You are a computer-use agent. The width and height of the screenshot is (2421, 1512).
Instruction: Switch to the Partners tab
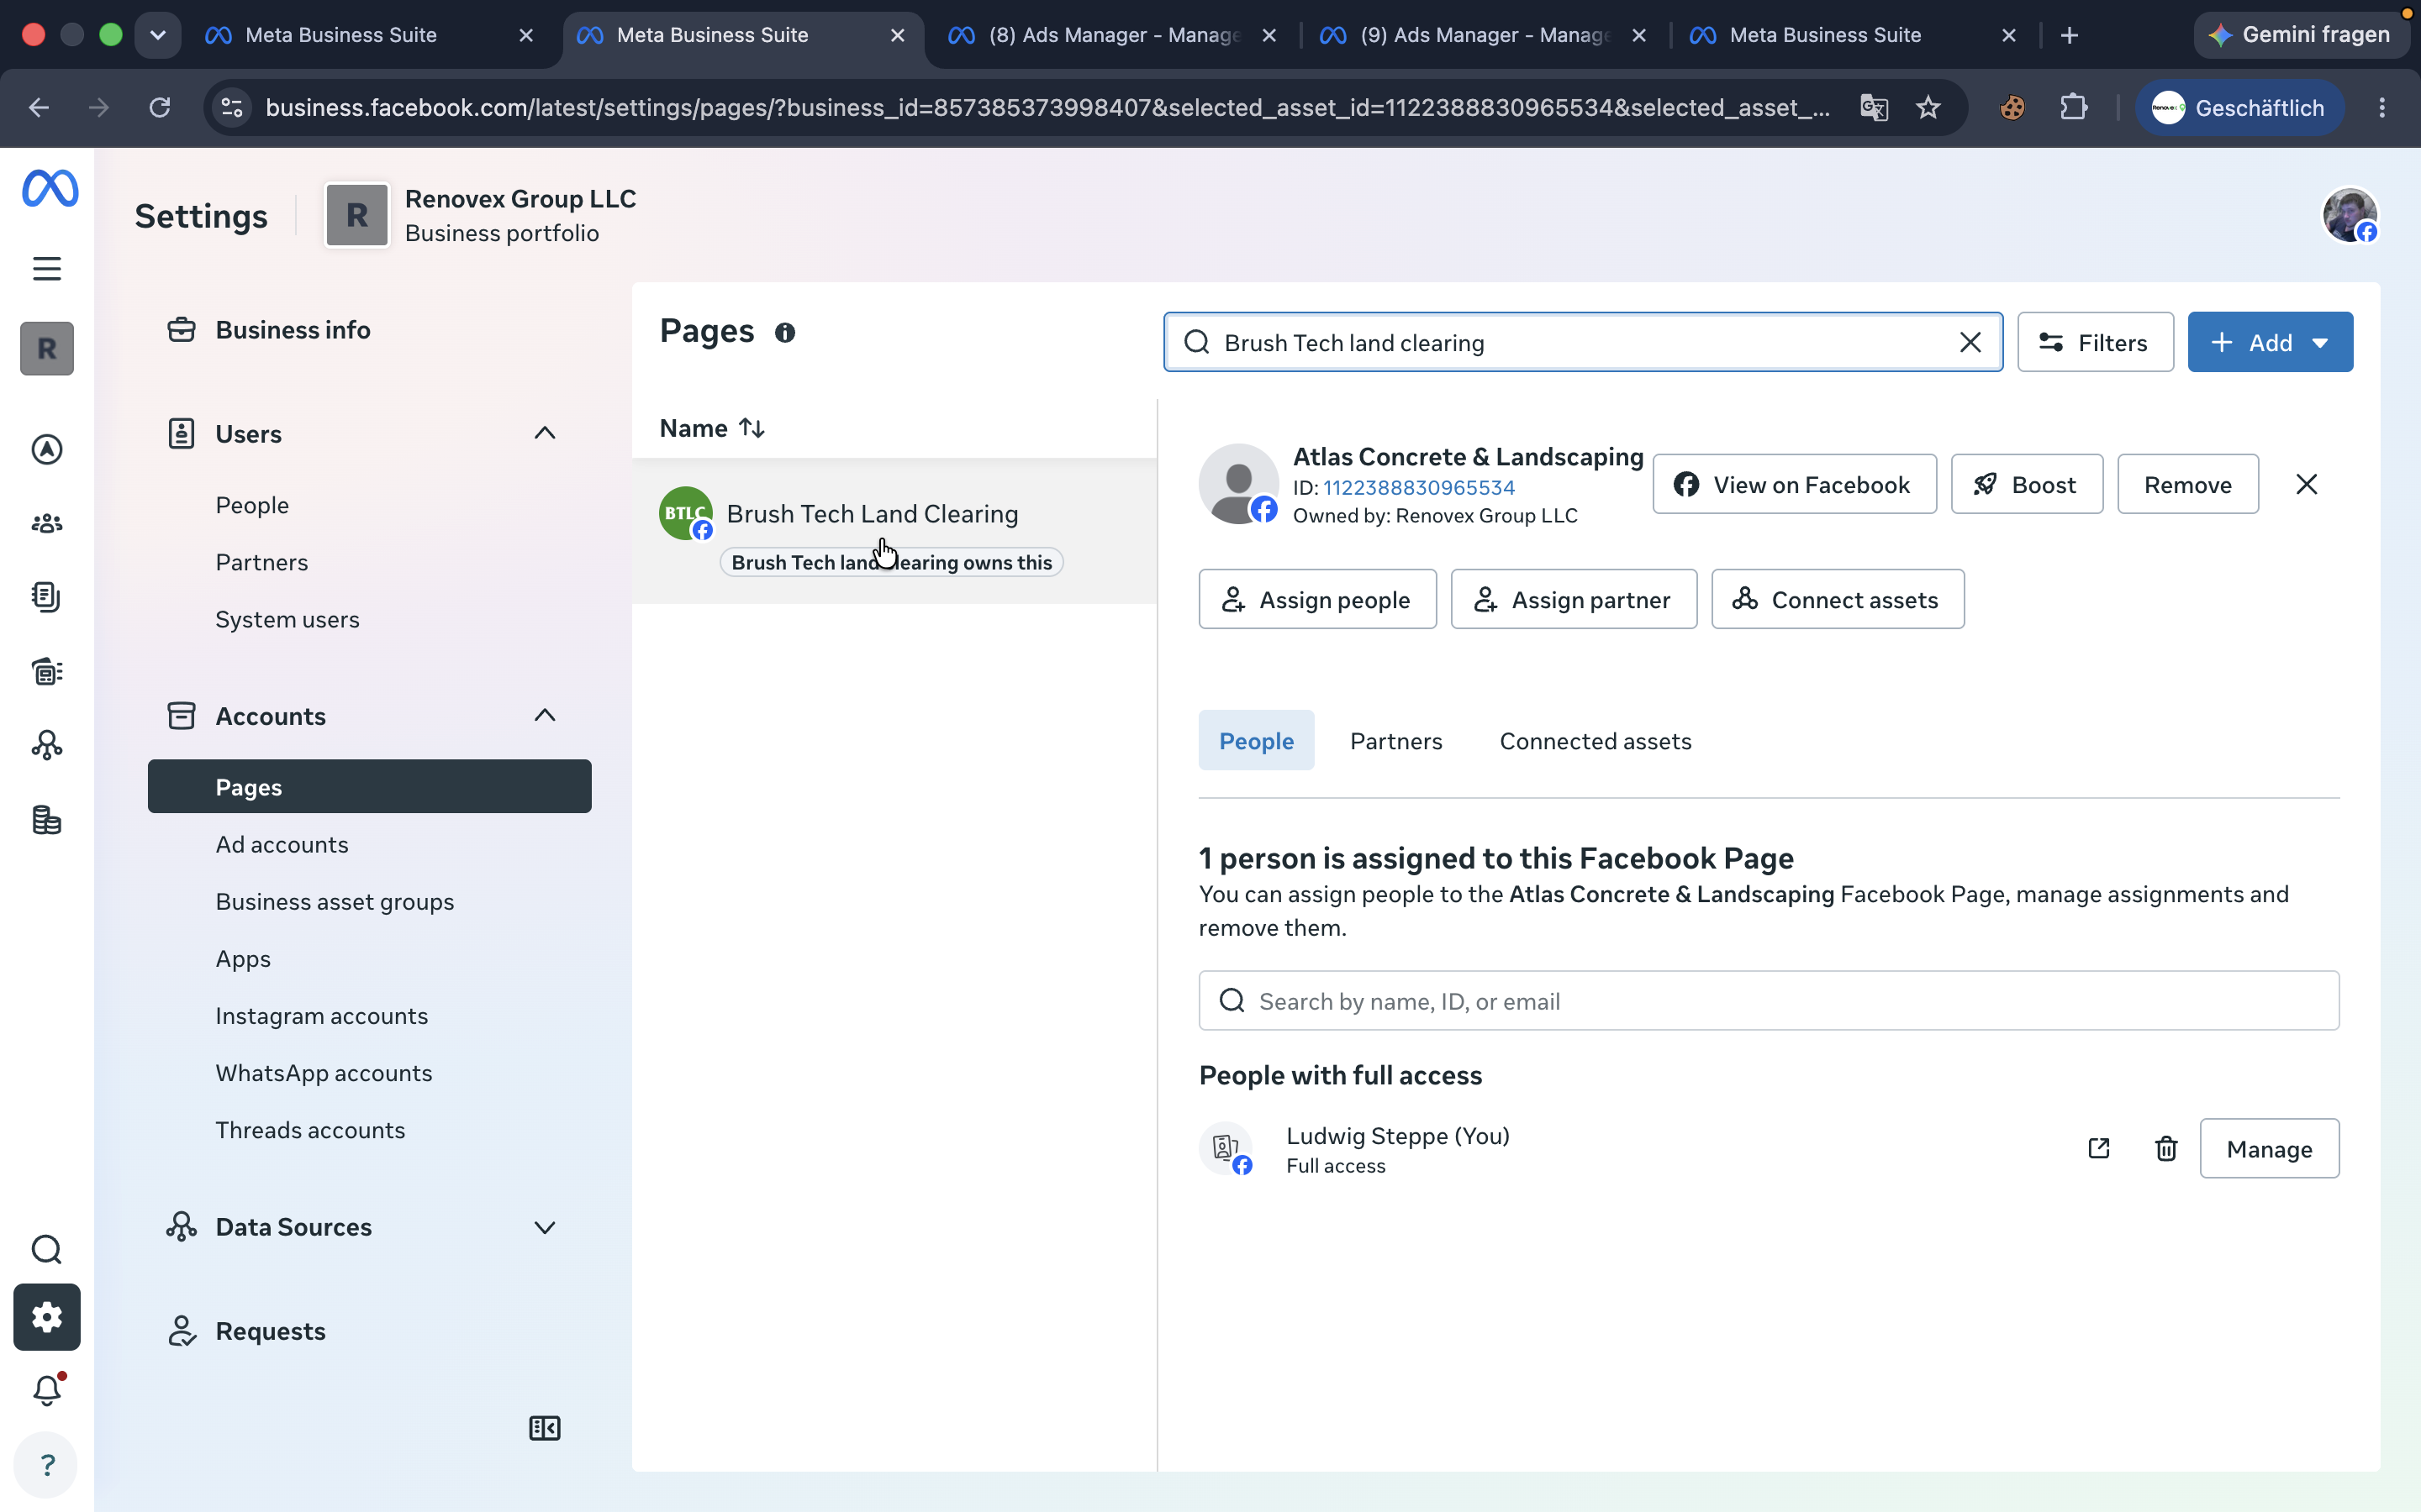[x=1395, y=741]
